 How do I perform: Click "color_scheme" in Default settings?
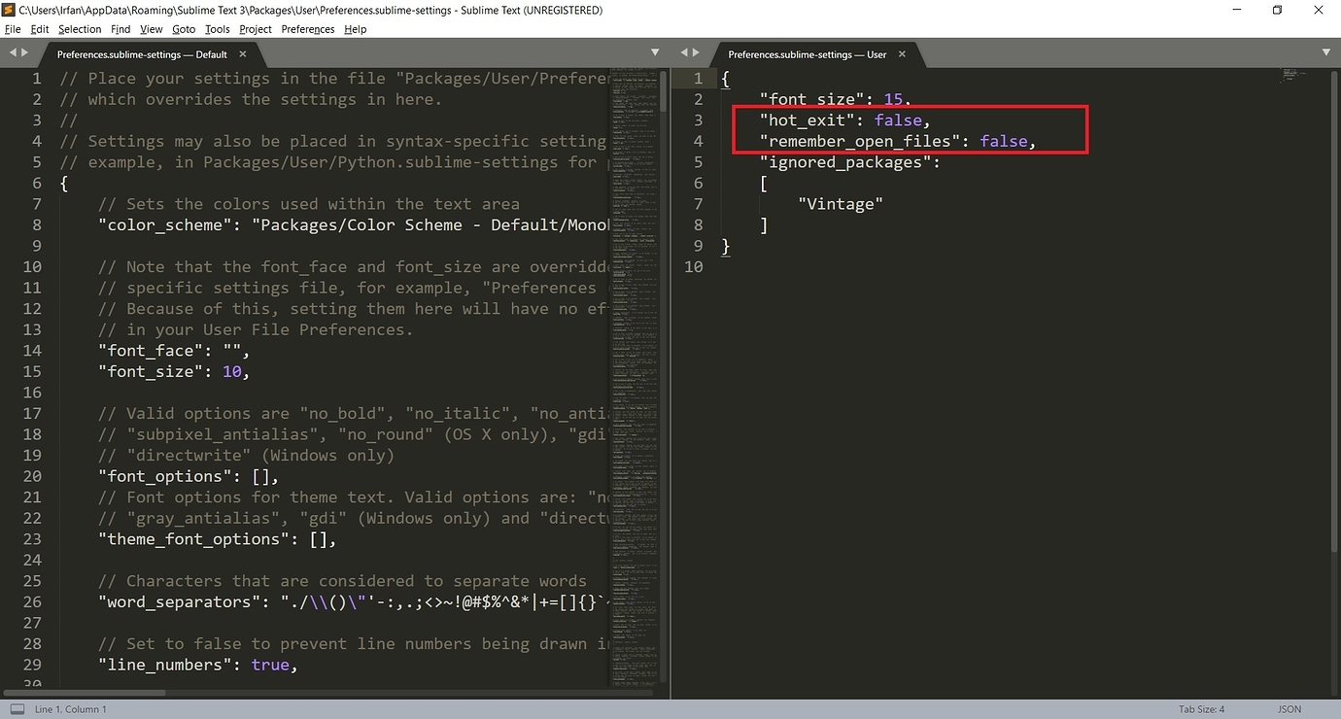[165, 225]
